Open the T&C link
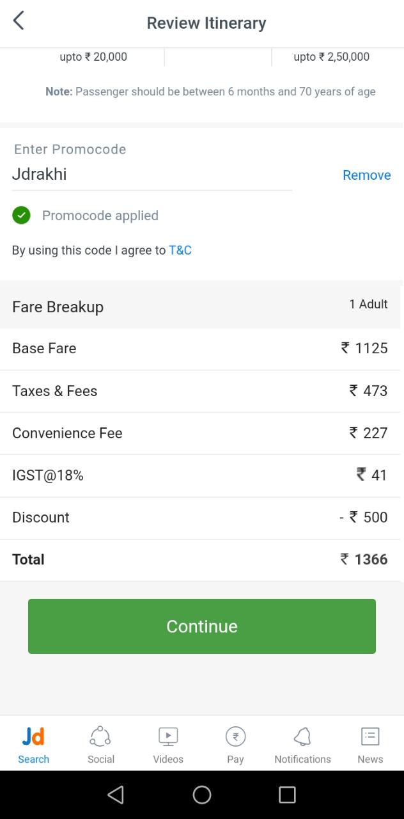The width and height of the screenshot is (404, 819). tap(180, 250)
